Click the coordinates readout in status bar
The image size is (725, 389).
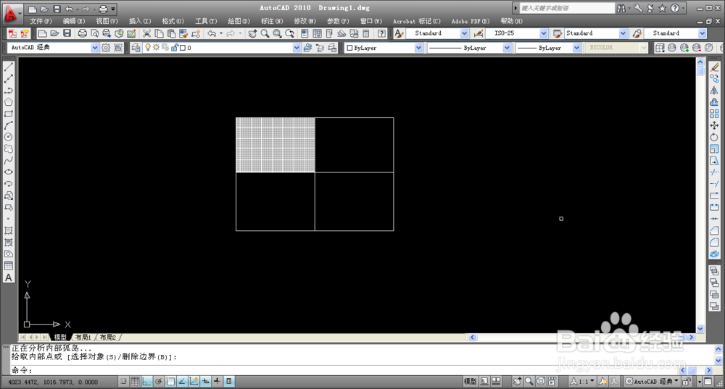[x=53, y=382]
